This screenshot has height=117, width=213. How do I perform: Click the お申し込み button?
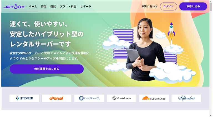tap(193, 6)
